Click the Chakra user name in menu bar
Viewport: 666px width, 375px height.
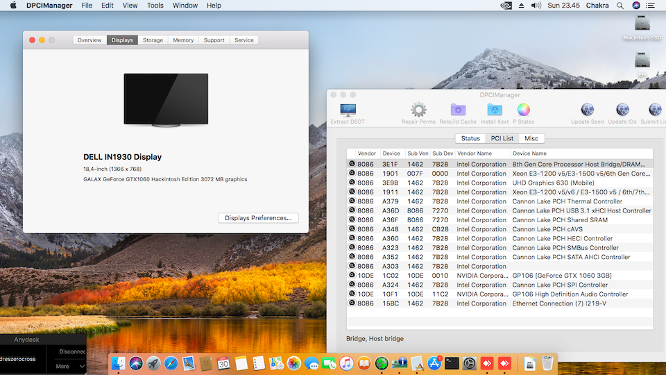pos(597,6)
